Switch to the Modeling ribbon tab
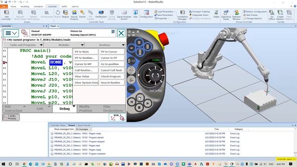 (x=25, y=6)
